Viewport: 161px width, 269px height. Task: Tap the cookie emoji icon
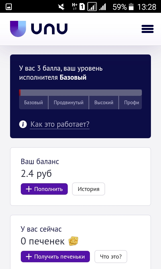[x=73, y=241]
